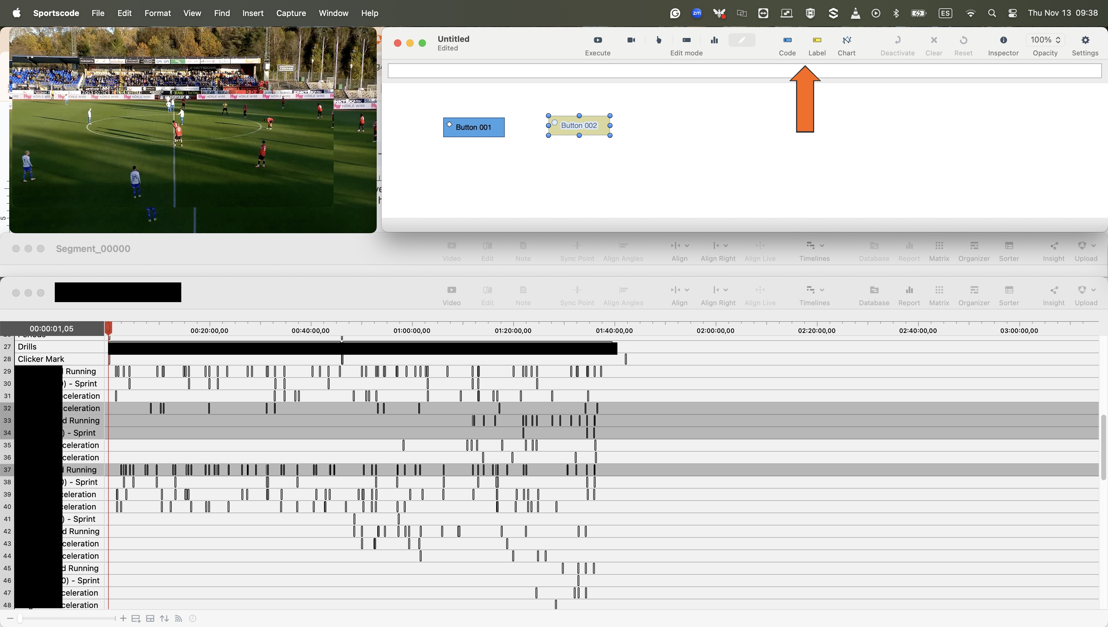The image size is (1108, 627).
Task: Click Note icon in lower timeline window
Action: point(523,290)
